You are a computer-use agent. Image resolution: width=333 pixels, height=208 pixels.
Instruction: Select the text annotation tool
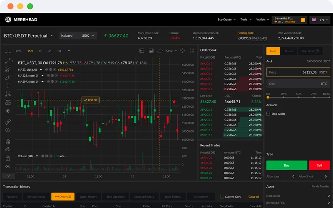point(8,86)
